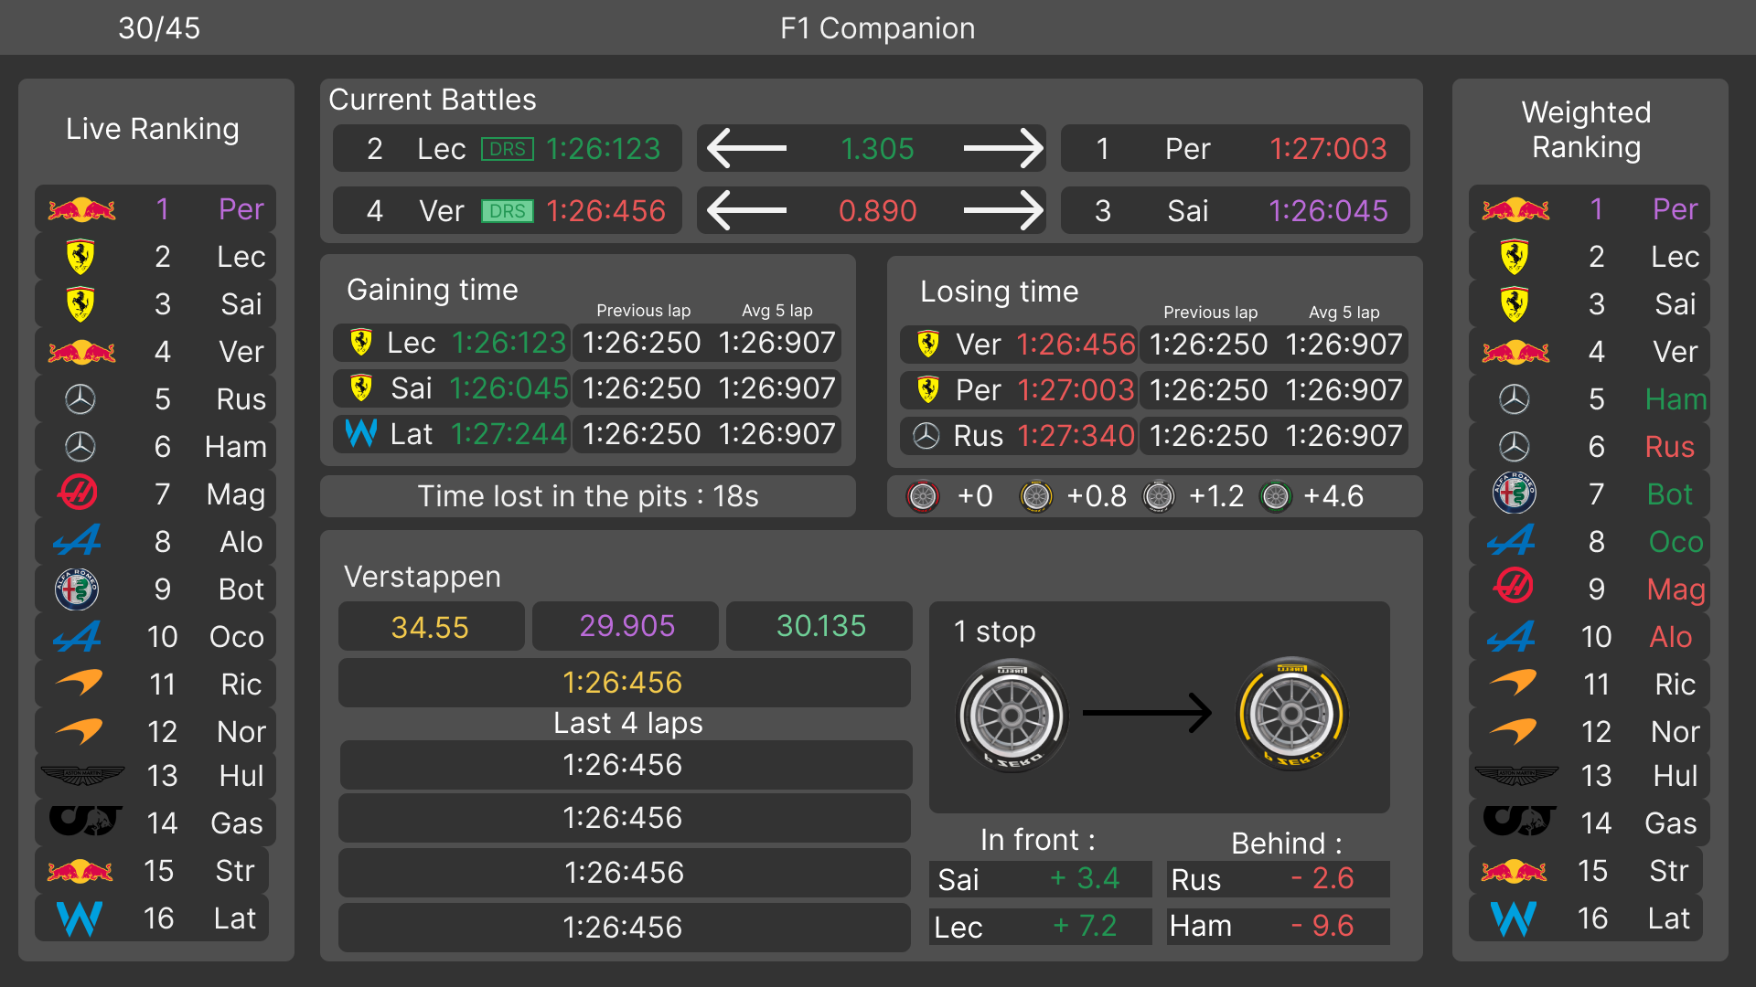Image resolution: width=1756 pixels, height=987 pixels.
Task: Click the white hard tyre in the 1 stop strategy
Action: (x=1012, y=714)
